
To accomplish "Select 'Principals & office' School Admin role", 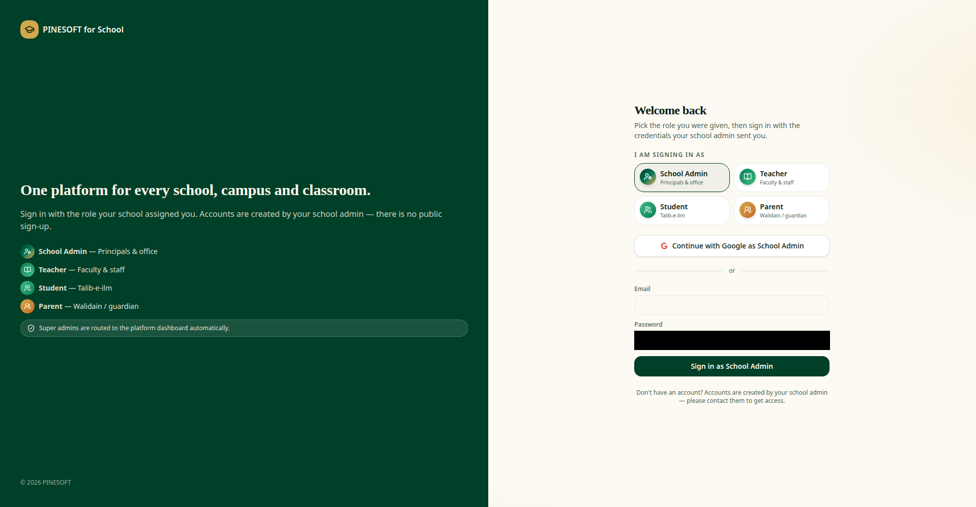I will [x=682, y=177].
